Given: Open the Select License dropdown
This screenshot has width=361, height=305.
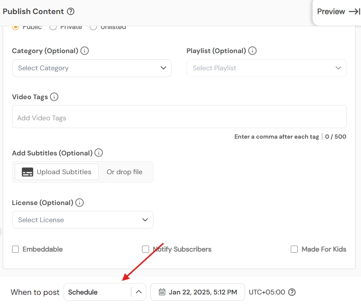Looking at the screenshot, I should click(x=82, y=219).
